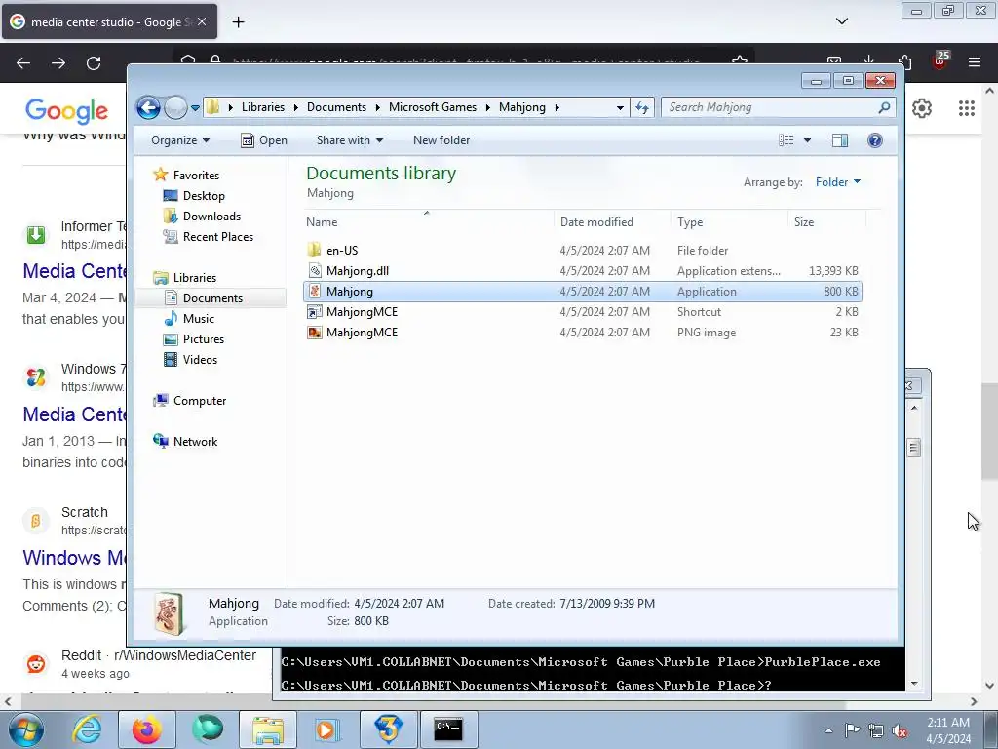Click the muted volume tray icon

pos(900,730)
